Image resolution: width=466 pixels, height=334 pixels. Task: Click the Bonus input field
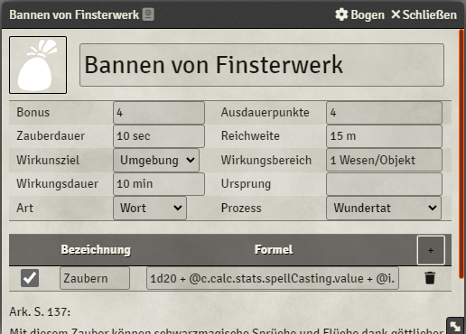(159, 113)
